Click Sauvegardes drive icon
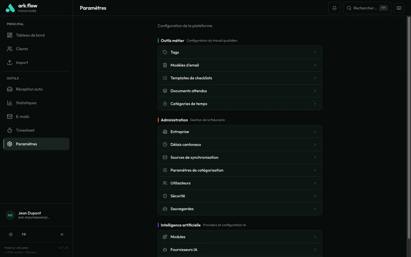This screenshot has width=411, height=257. coord(165,209)
